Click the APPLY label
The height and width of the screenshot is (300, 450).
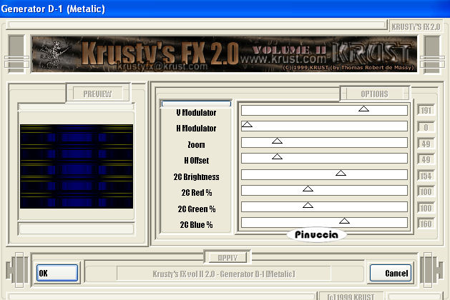click(x=228, y=258)
